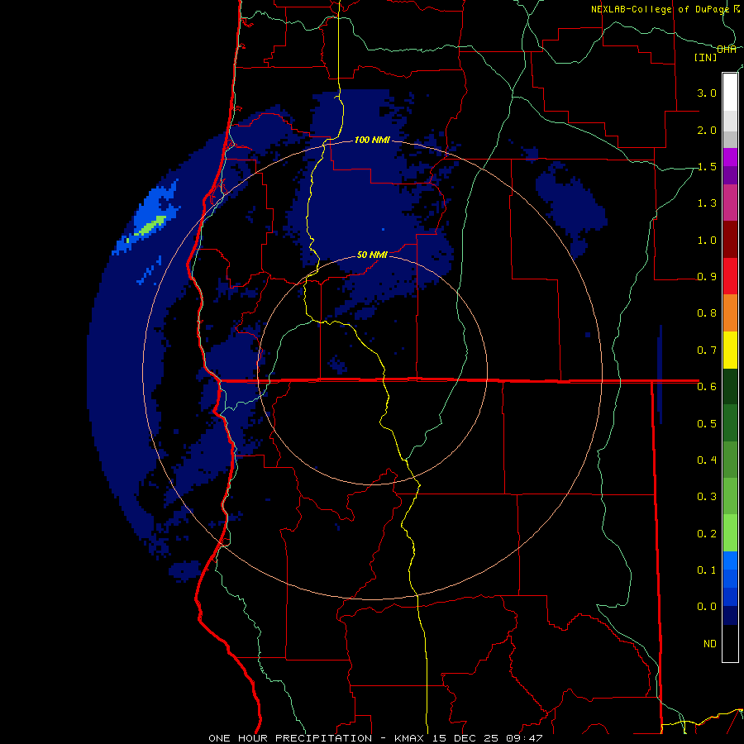Viewport: 744px width, 744px height.
Task: Click the 0.0 legend value
Action: click(x=707, y=607)
